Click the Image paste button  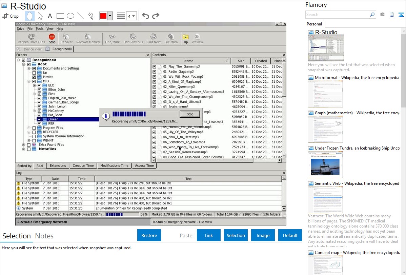263,235
